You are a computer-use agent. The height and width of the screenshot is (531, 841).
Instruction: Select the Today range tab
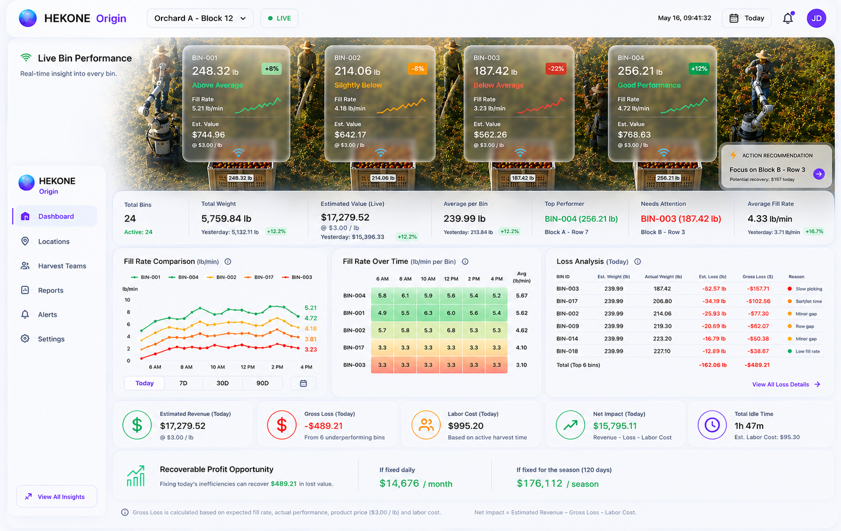(x=144, y=383)
